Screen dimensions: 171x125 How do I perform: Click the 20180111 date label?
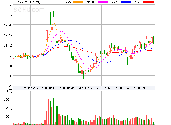click(x=49, y=88)
